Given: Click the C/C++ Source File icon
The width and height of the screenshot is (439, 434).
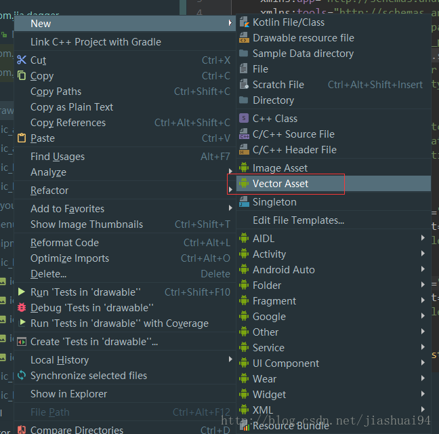Looking at the screenshot, I should point(244,134).
